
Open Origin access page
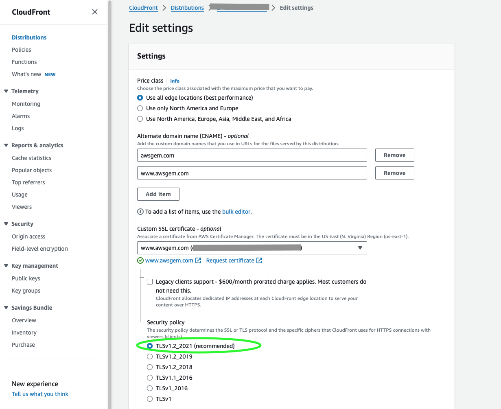point(28,236)
